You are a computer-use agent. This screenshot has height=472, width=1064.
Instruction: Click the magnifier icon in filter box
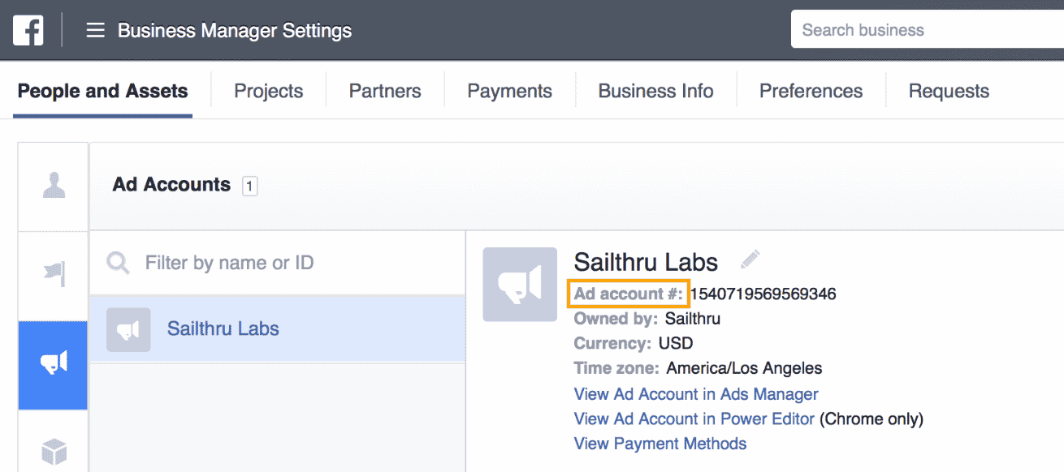119,263
